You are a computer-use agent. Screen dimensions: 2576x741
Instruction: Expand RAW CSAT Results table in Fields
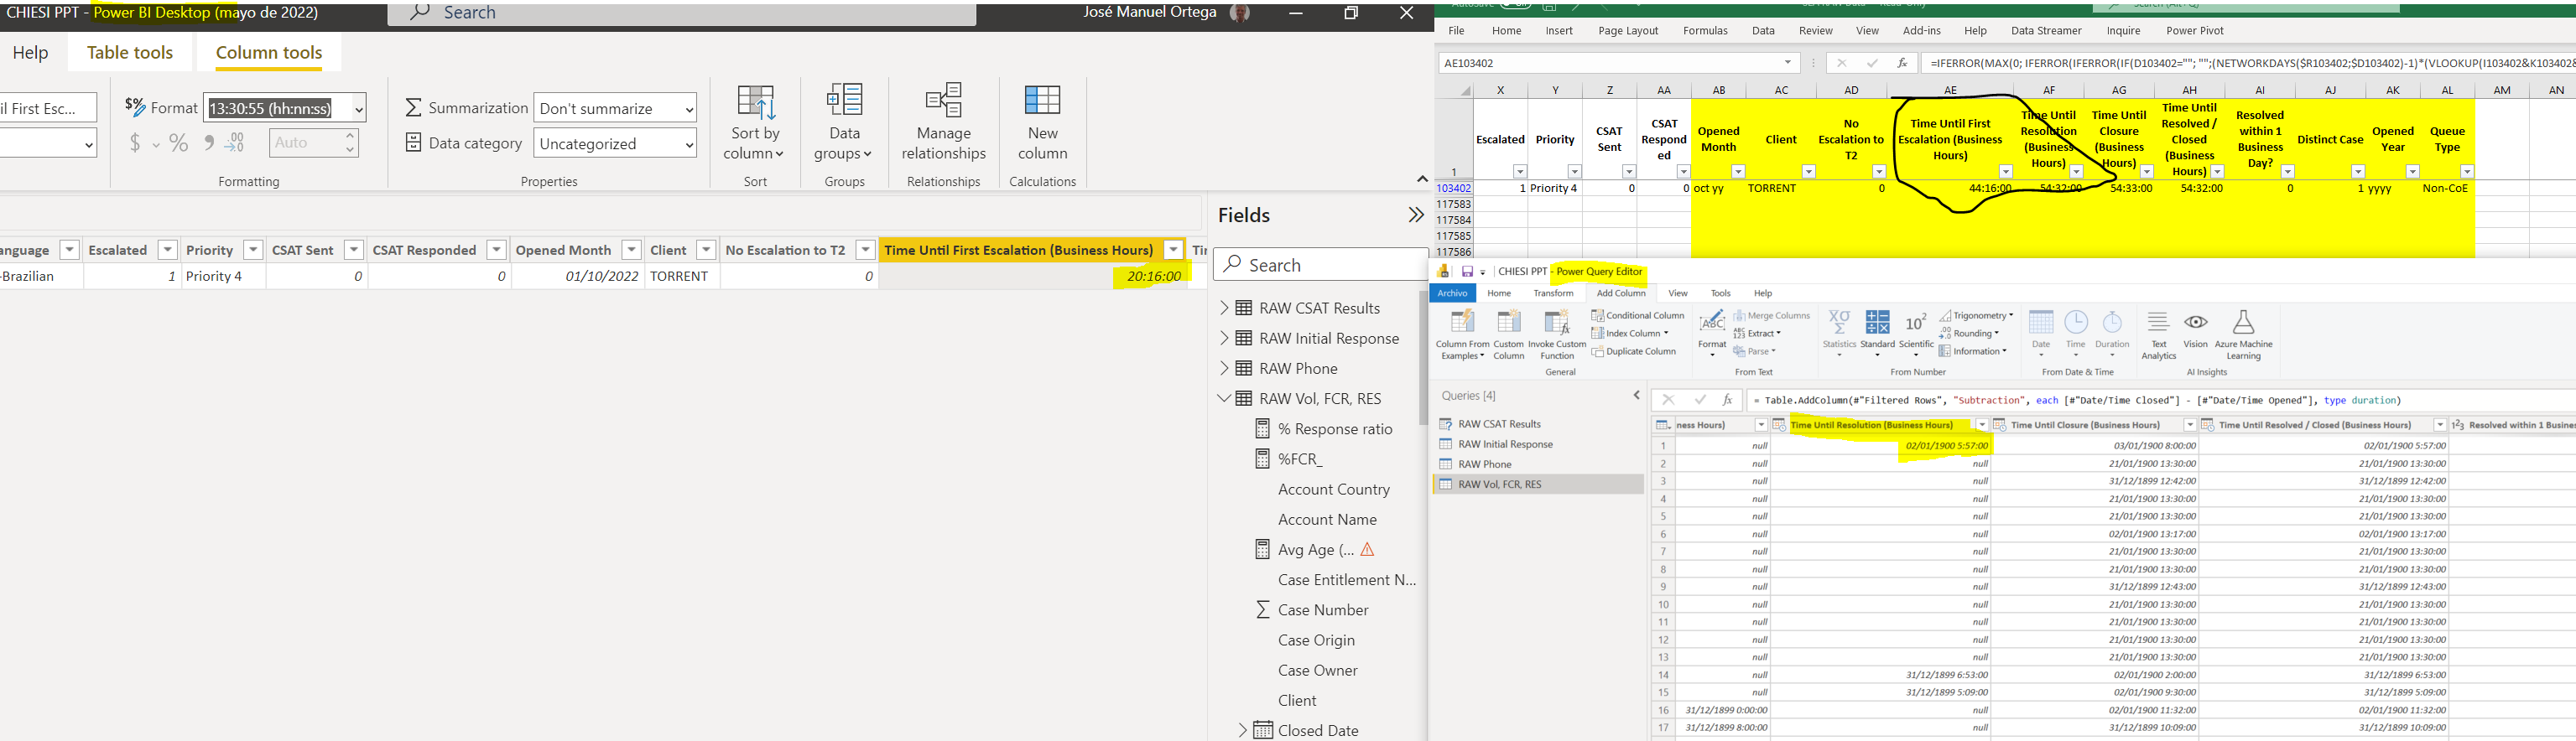tap(1224, 308)
